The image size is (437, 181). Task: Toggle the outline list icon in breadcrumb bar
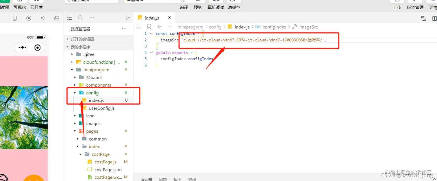click(x=139, y=27)
